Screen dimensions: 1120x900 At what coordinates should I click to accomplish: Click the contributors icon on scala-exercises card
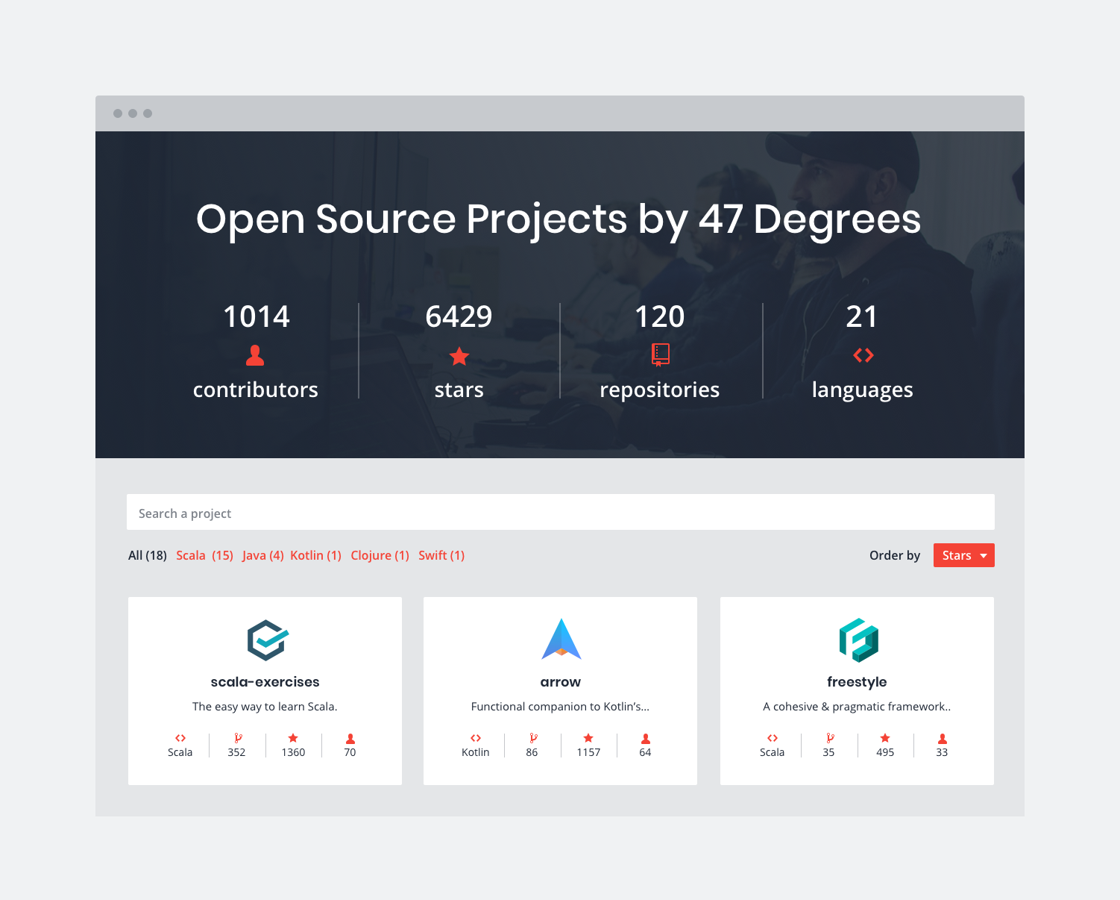[x=350, y=739]
